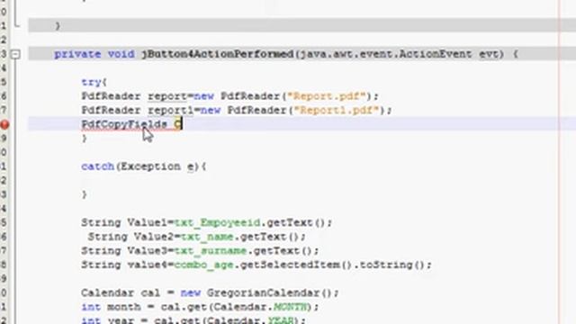Click 'GregorianCalendar()' in the Calendar line
This screenshot has height=324, width=576.
(270, 293)
